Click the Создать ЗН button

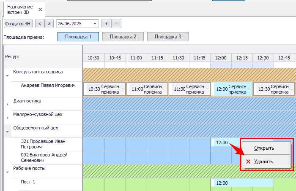click(x=18, y=24)
